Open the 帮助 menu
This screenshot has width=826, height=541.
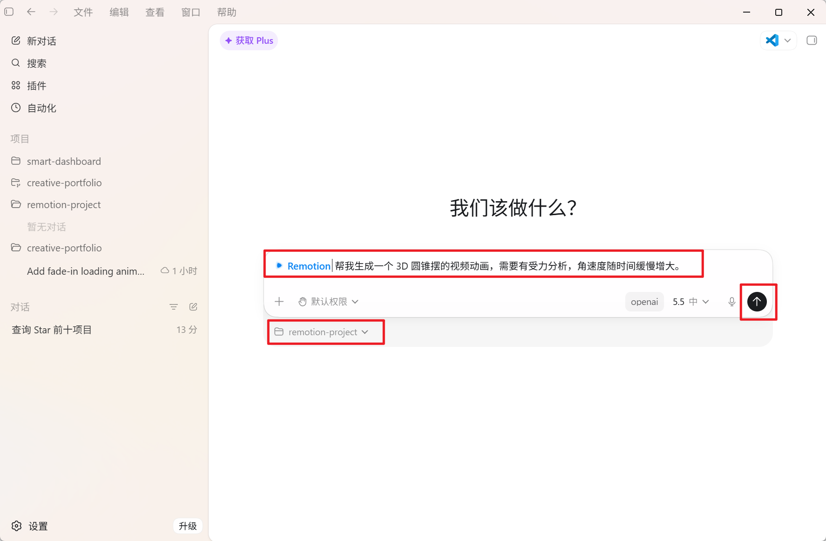tap(227, 12)
